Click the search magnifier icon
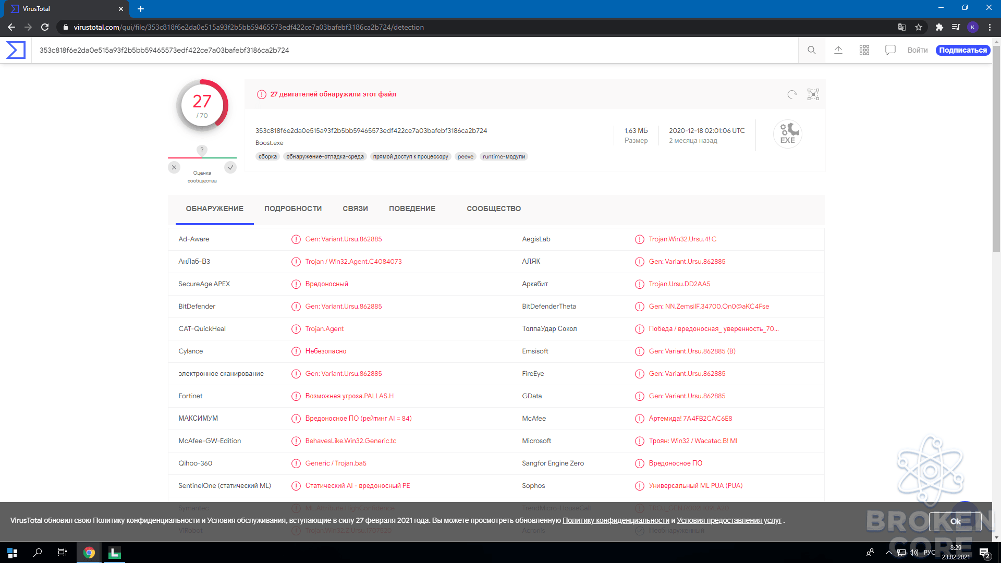This screenshot has width=1001, height=563. [x=812, y=50]
